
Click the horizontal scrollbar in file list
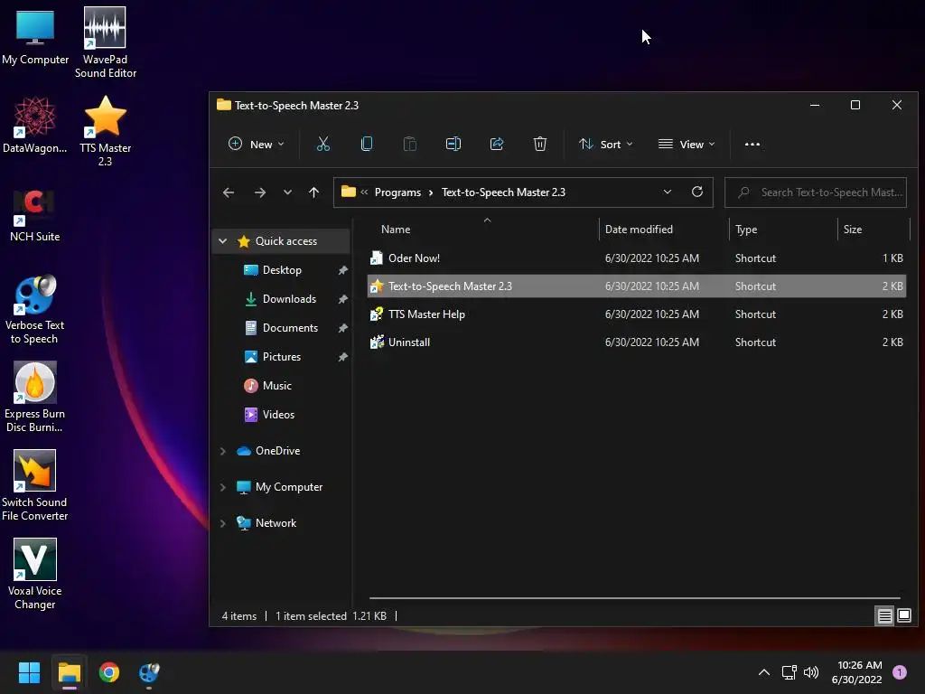[x=635, y=598]
